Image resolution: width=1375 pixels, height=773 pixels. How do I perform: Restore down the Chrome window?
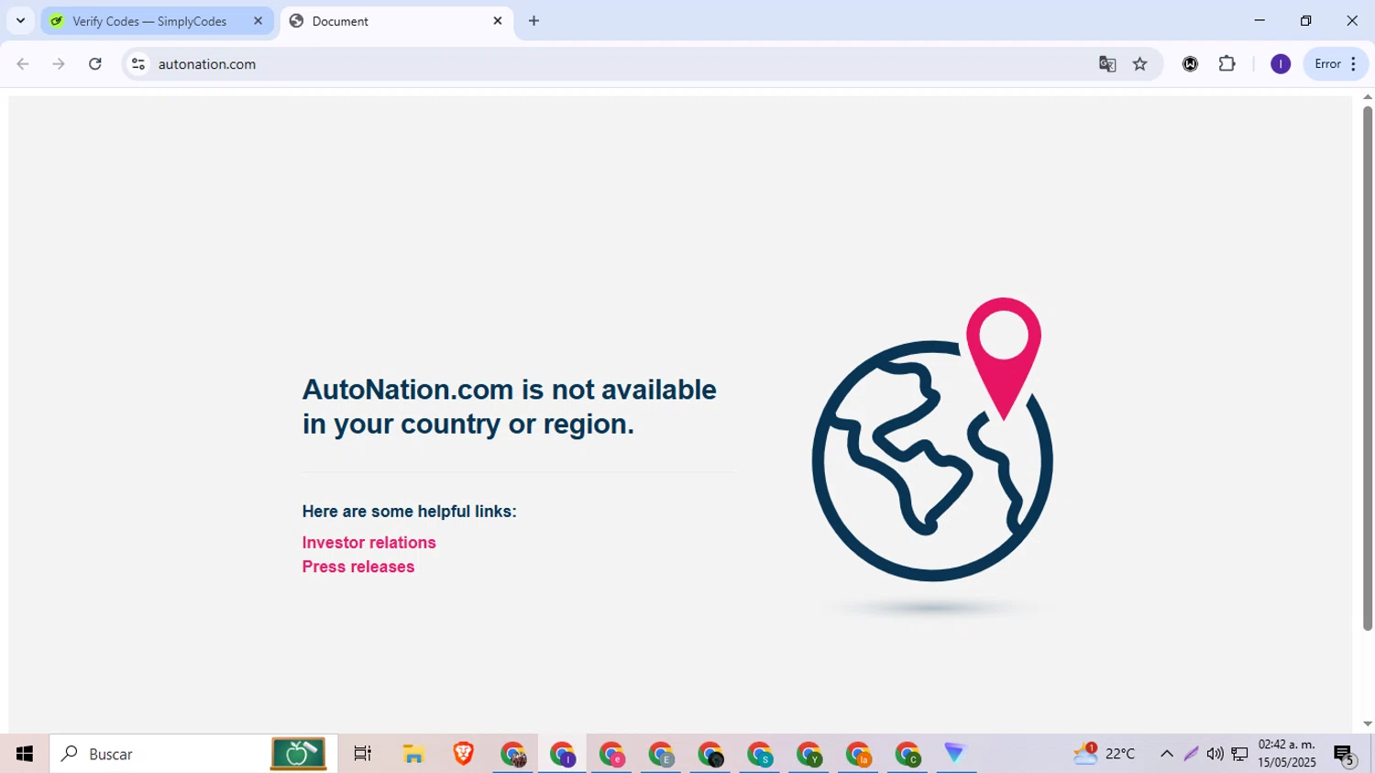click(x=1306, y=20)
